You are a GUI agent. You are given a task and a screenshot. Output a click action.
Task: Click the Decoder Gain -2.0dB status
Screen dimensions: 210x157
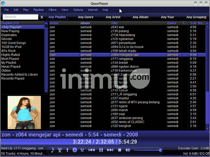[194, 148]
